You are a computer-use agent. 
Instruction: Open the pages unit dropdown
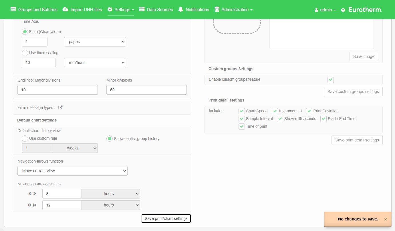pyautogui.click(x=95, y=42)
